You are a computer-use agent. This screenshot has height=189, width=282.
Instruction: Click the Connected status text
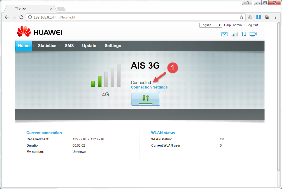point(141,83)
